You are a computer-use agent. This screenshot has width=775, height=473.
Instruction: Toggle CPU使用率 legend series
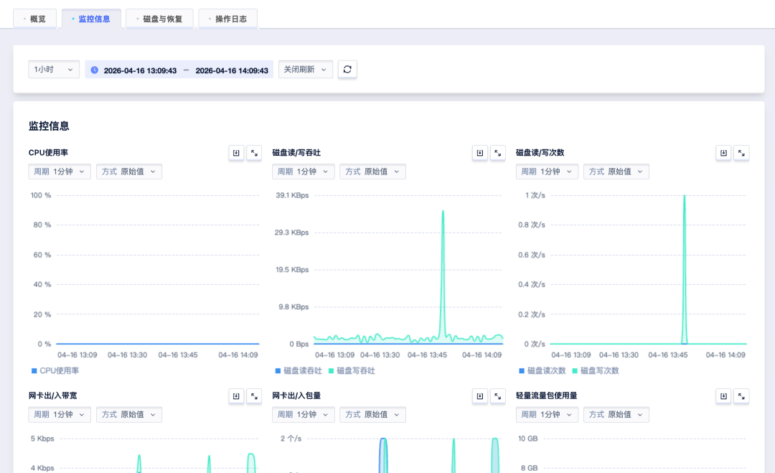pos(55,370)
